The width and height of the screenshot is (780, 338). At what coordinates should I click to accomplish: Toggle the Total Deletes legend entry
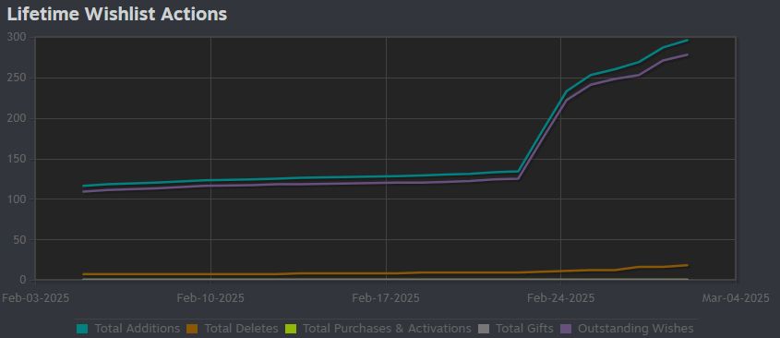233,329
